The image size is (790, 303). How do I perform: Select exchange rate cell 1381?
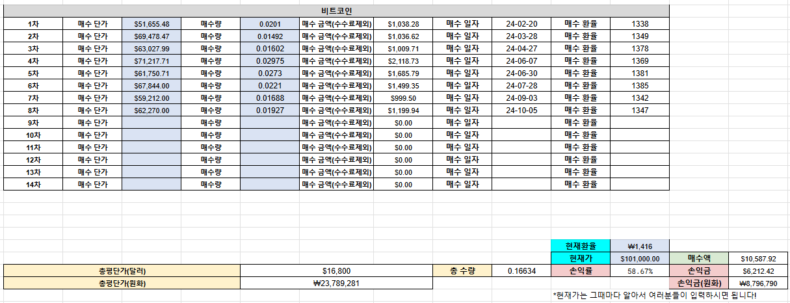[640, 73]
